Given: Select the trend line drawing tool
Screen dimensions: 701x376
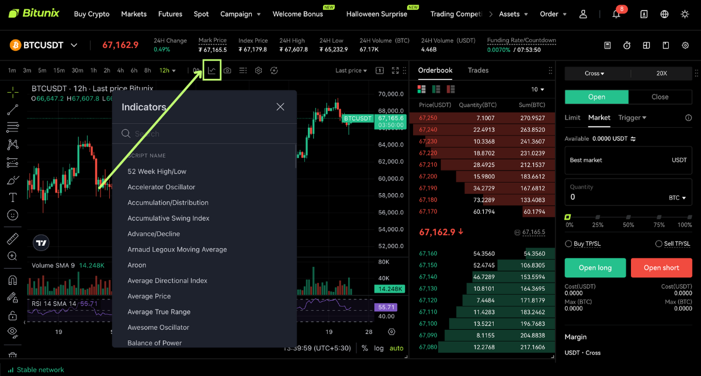Looking at the screenshot, I should (x=12, y=109).
